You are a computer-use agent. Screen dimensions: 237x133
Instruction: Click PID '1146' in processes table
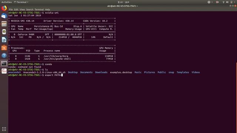[27, 56]
